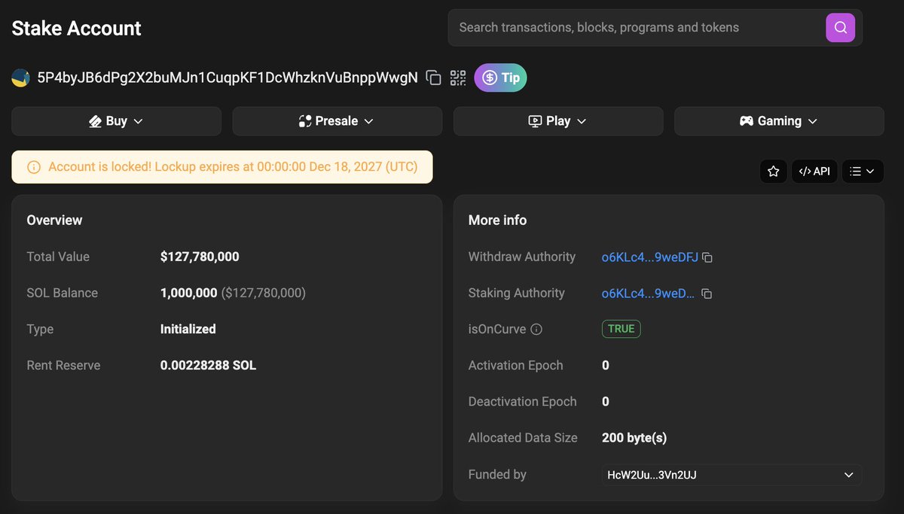This screenshot has height=514, width=904.
Task: Click the gamepad icon on the Gaming button
Action: click(x=745, y=120)
